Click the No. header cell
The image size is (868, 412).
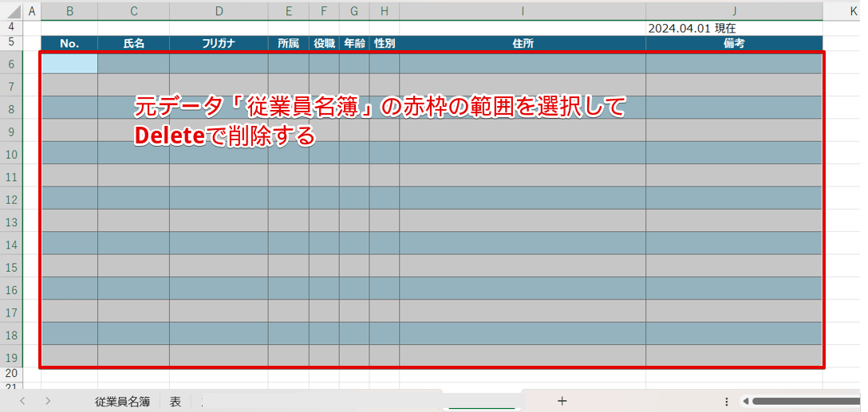pos(69,44)
